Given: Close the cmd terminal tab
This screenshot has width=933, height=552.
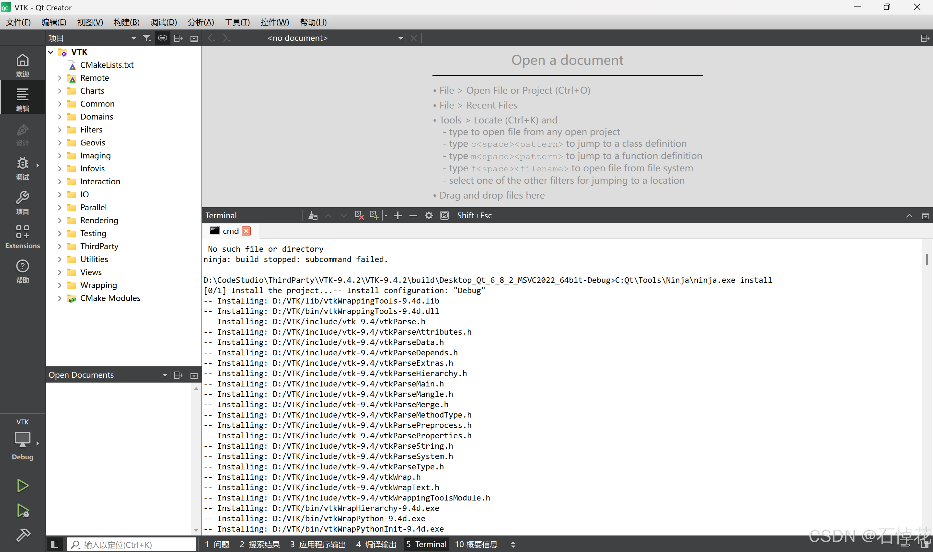Looking at the screenshot, I should (x=246, y=231).
